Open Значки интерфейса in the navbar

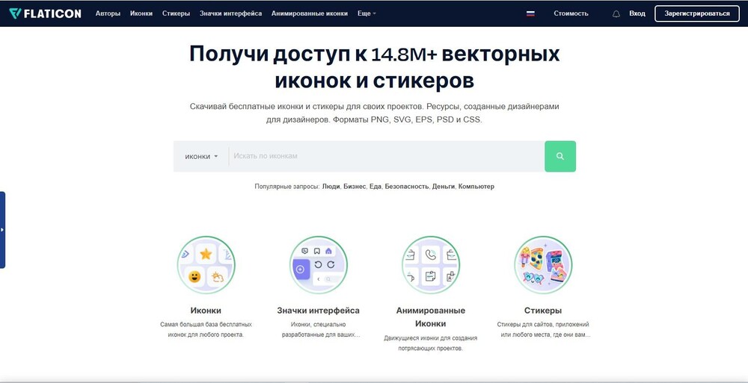pos(231,13)
